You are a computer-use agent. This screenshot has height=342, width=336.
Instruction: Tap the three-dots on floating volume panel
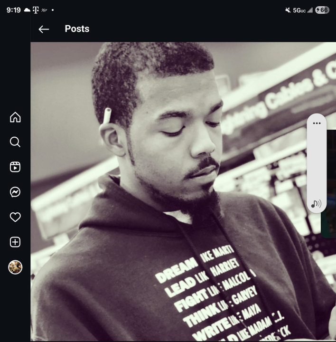tap(317, 123)
